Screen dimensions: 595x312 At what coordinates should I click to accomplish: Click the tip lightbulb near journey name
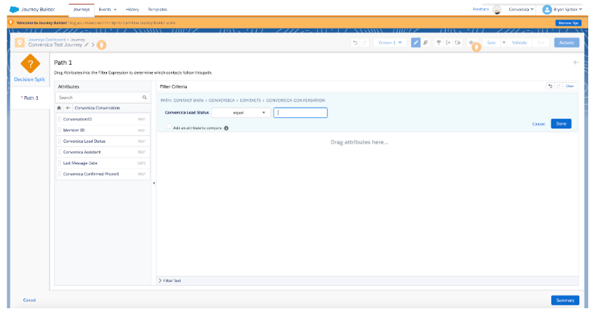click(x=102, y=45)
